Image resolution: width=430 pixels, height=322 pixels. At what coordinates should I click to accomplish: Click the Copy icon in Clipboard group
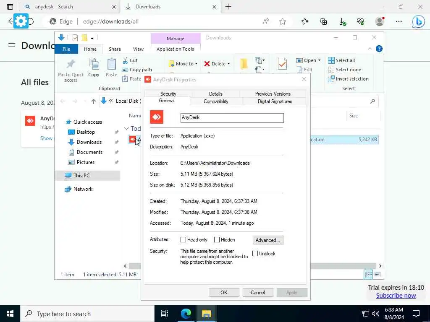pos(94,64)
